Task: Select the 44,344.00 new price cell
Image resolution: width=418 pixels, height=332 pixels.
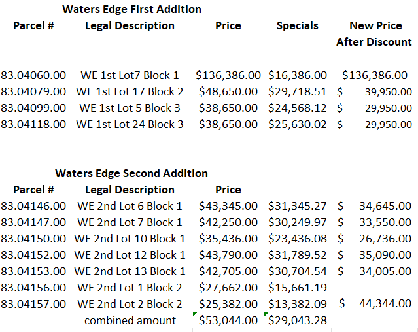Action: point(385,304)
